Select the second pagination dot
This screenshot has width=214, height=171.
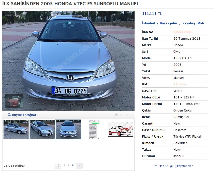[68, 165]
